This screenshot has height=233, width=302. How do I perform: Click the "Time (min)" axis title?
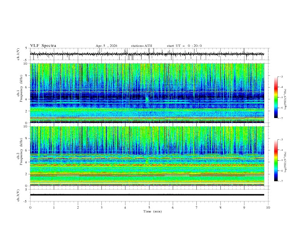coord(153,211)
